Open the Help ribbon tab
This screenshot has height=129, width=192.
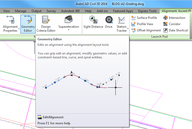[88, 11]
